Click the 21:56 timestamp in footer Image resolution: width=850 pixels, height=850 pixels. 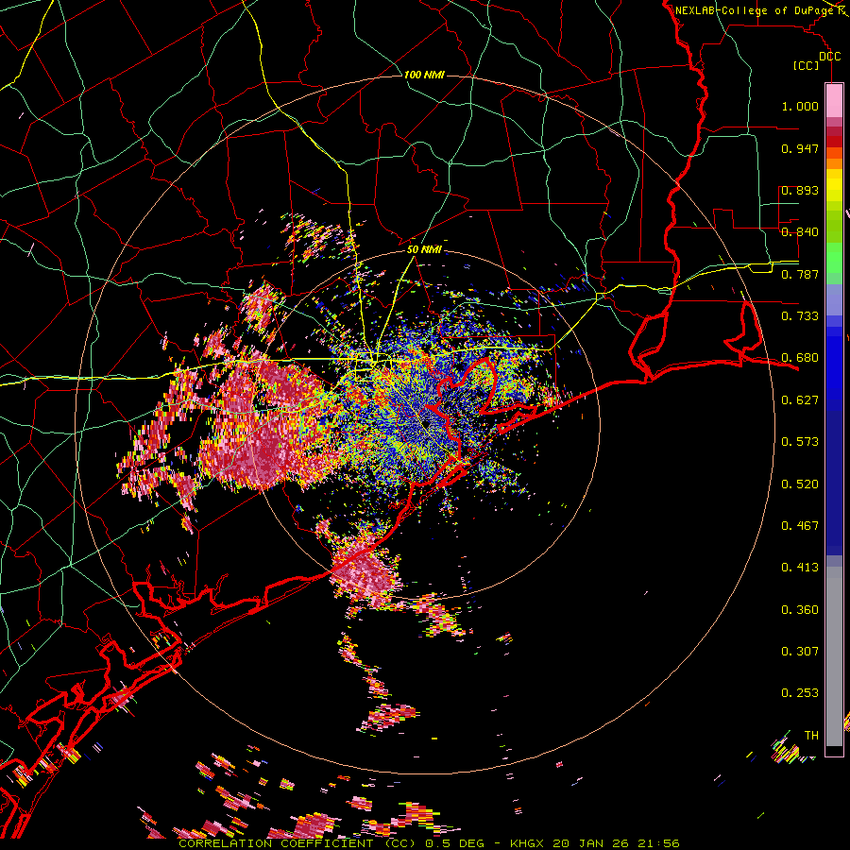[659, 843]
